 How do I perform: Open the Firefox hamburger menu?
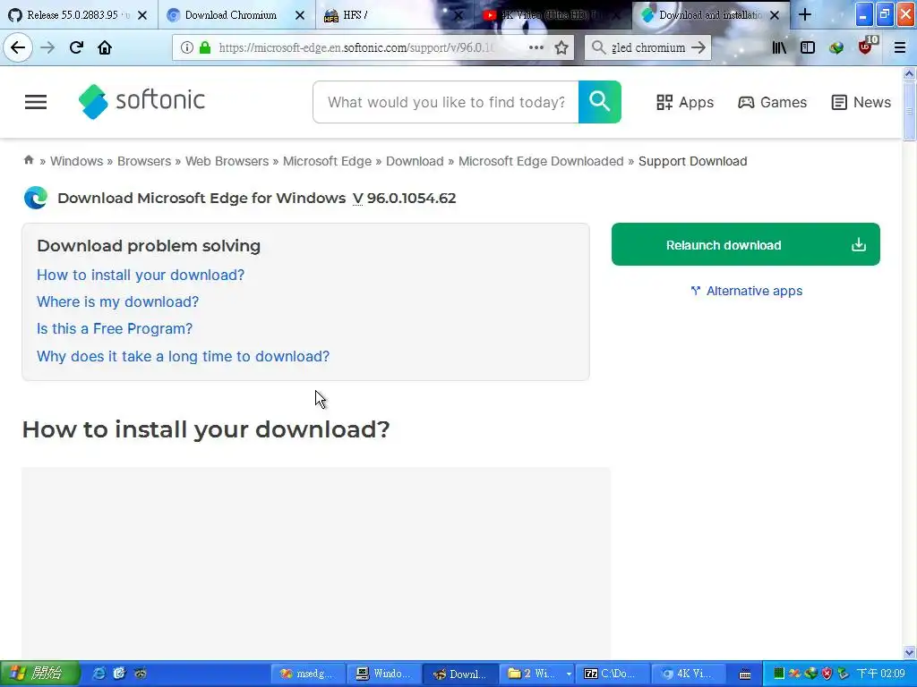[x=900, y=47]
